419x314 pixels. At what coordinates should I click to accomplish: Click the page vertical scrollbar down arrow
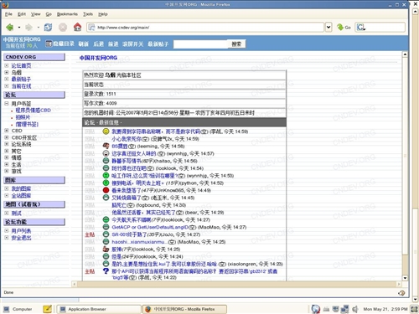pos(405,278)
